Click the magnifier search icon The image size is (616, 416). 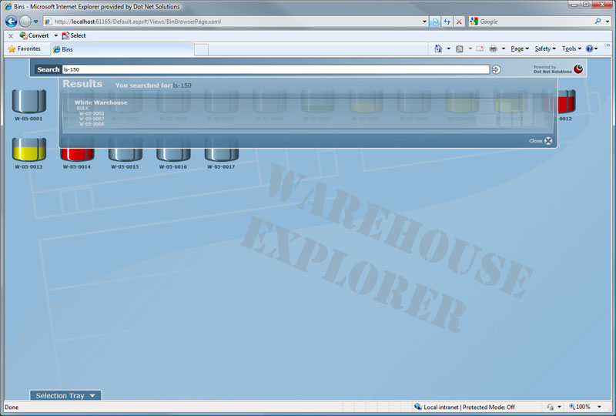(x=598, y=22)
